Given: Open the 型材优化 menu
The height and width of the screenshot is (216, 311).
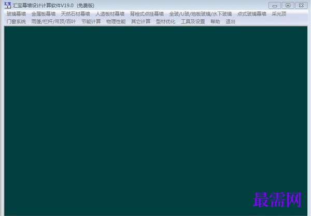Looking at the screenshot, I should [165, 21].
